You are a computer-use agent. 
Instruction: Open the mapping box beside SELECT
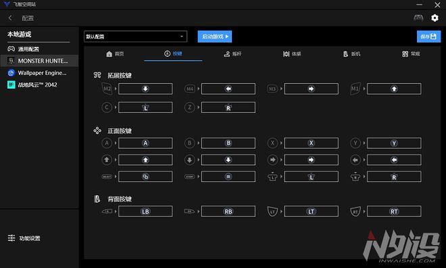145,177
